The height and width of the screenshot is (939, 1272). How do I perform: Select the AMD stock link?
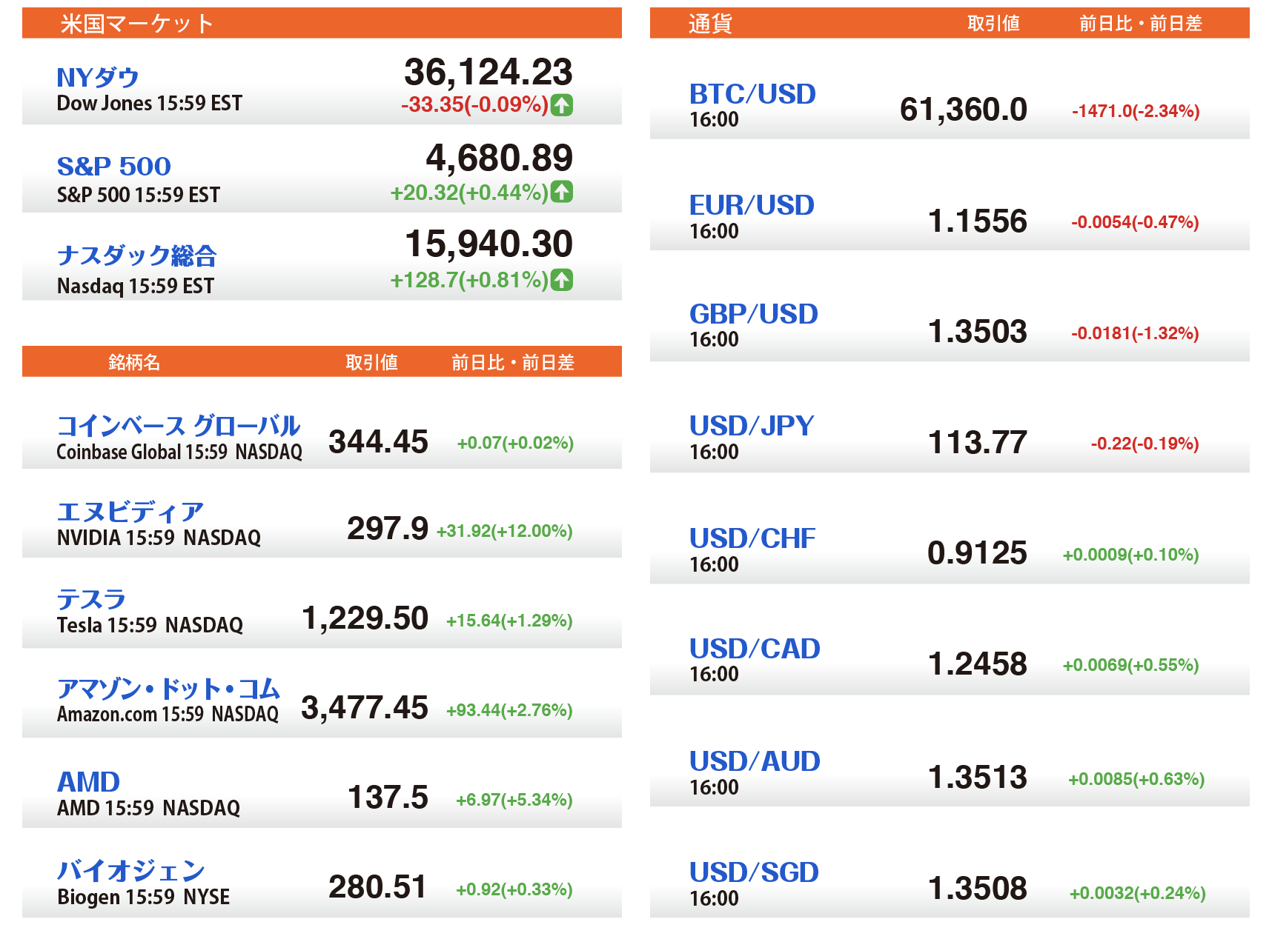(x=89, y=782)
